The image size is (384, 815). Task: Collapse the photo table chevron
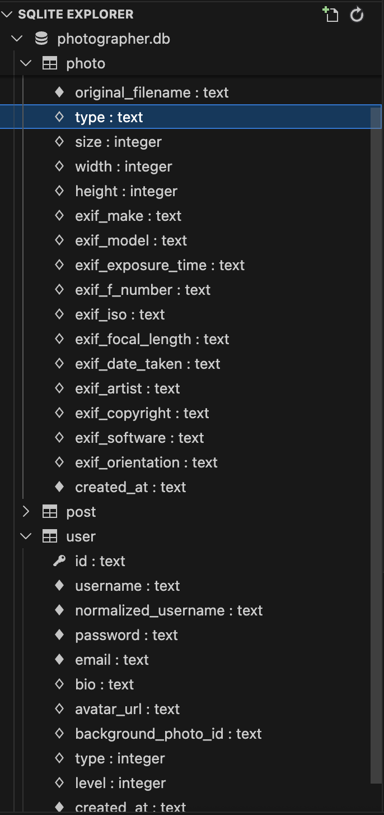point(26,63)
